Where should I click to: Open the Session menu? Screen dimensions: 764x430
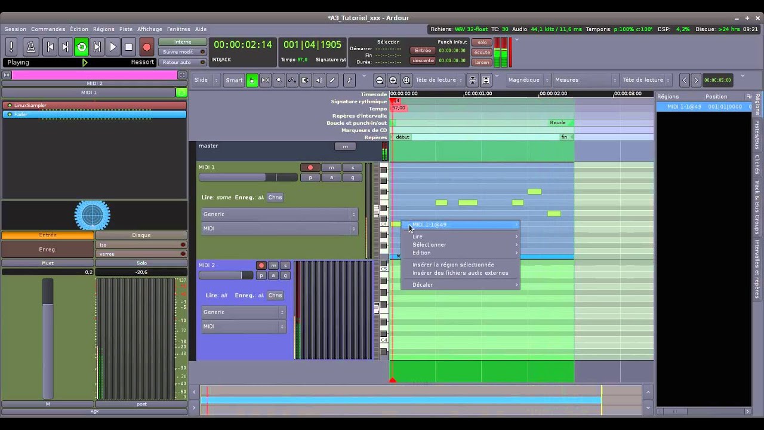(x=16, y=29)
